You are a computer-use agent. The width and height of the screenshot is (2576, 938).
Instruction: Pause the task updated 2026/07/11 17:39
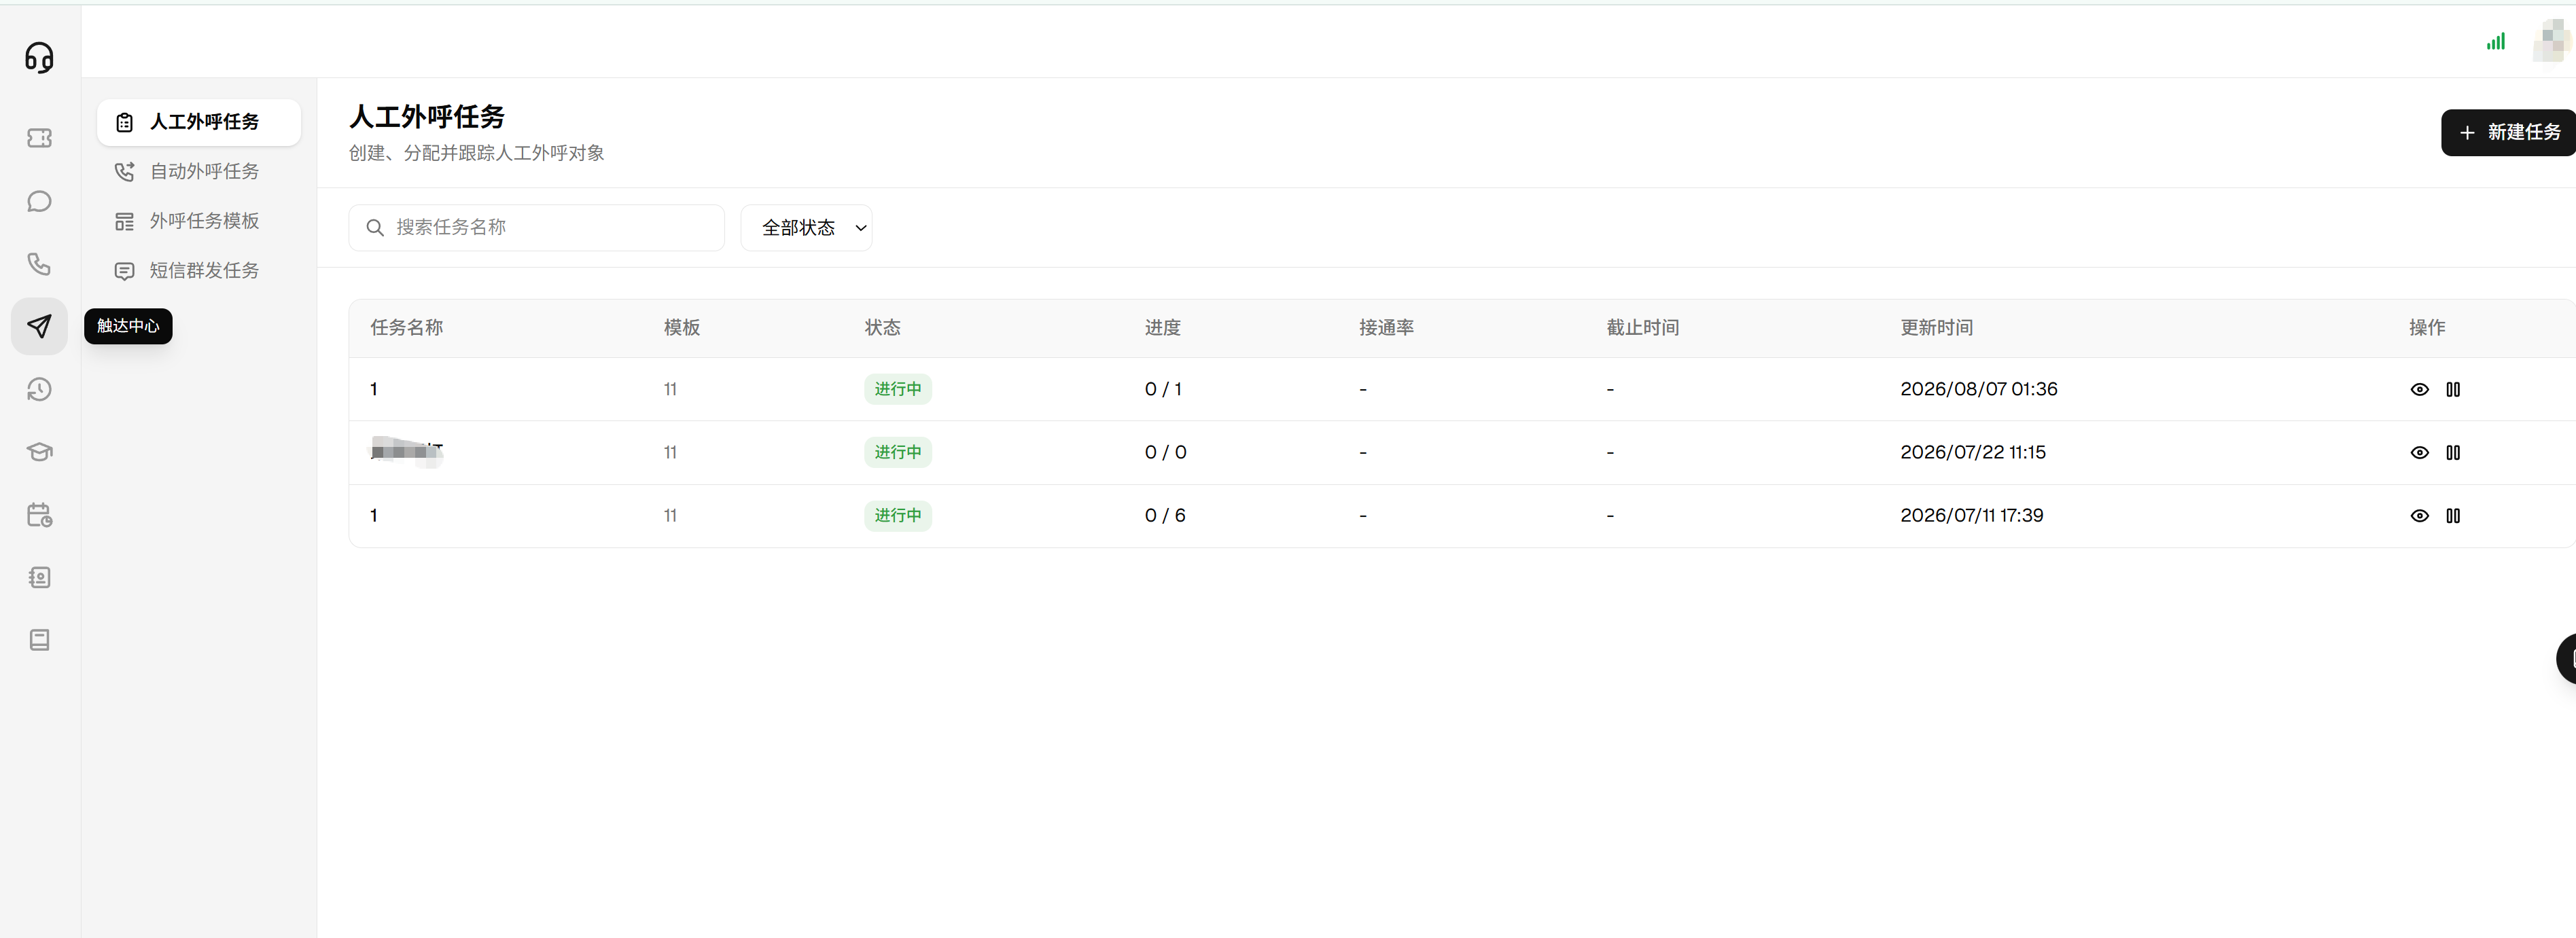point(2453,516)
